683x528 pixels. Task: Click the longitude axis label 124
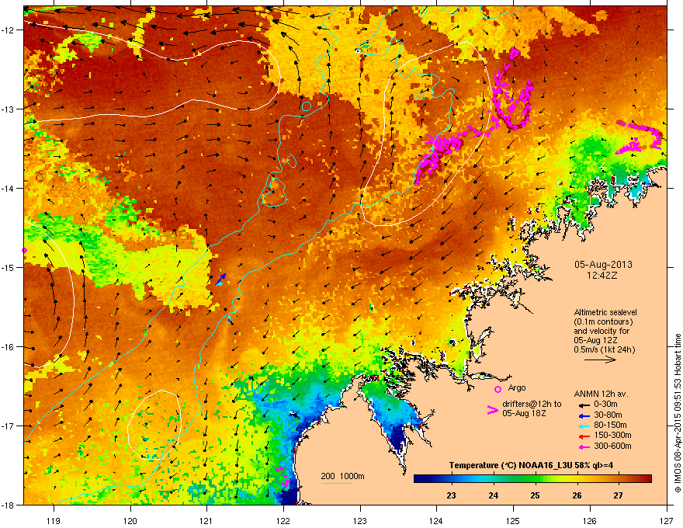pos(436,520)
